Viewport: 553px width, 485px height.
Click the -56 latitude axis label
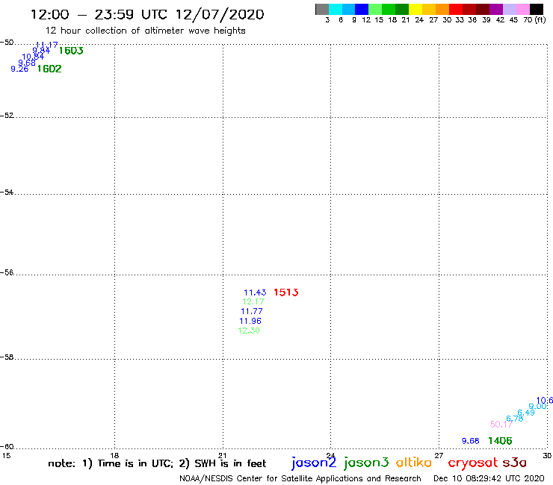click(x=7, y=272)
